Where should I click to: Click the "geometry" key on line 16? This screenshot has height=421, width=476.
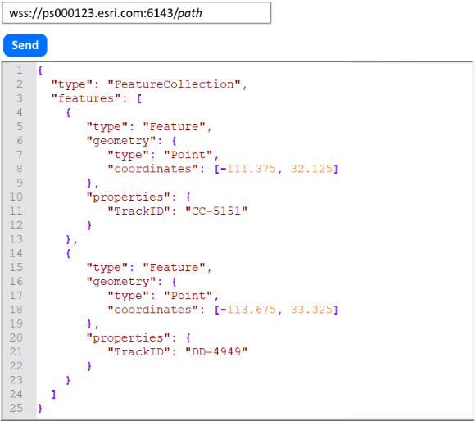[x=121, y=282]
